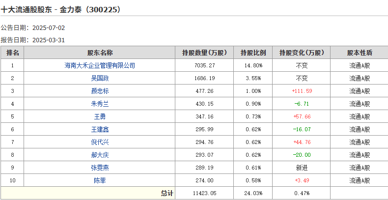This screenshot has width=388, height=200.
Task: Select holding value 274.00
Action: pos(204,180)
